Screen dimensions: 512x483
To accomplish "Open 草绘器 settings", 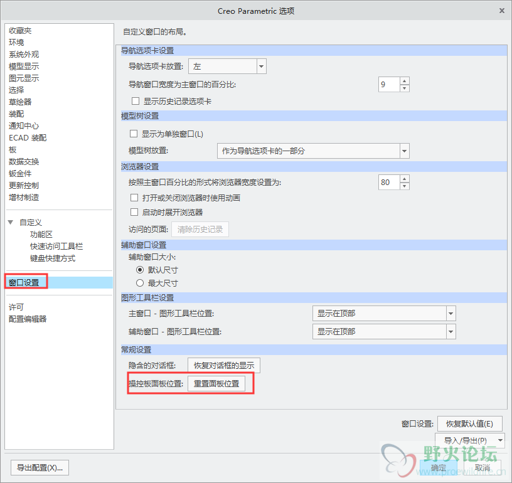I will pyautogui.click(x=20, y=102).
